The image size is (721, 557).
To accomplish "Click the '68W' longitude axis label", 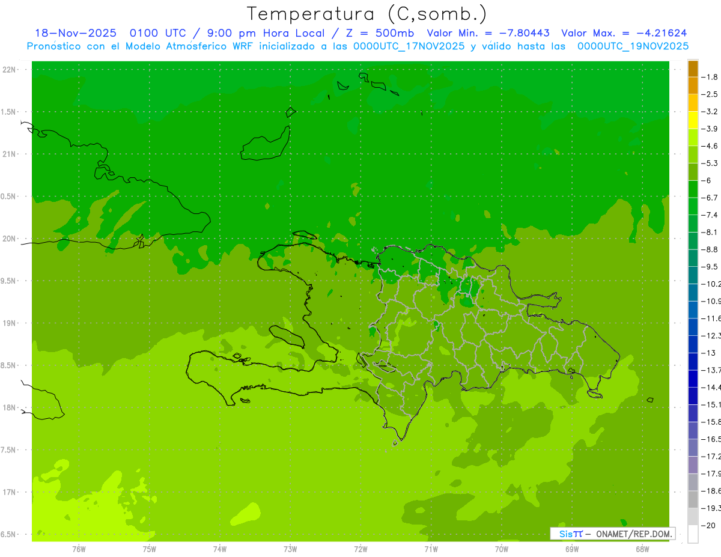I will [x=642, y=549].
